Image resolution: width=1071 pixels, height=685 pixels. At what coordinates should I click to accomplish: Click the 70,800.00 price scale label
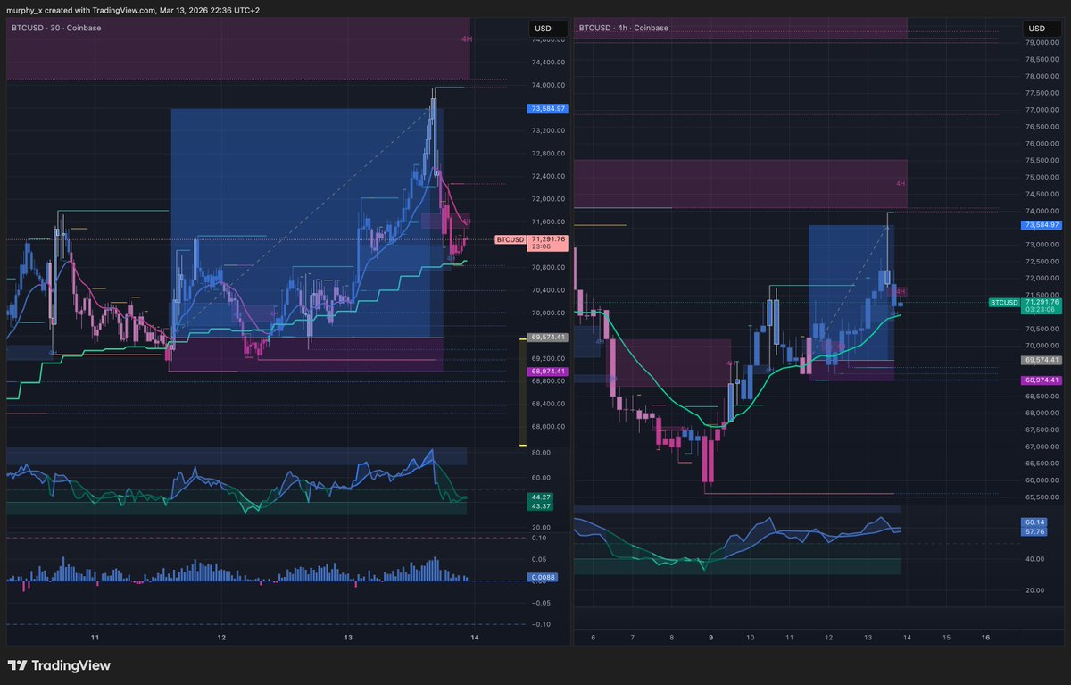[x=549, y=267]
